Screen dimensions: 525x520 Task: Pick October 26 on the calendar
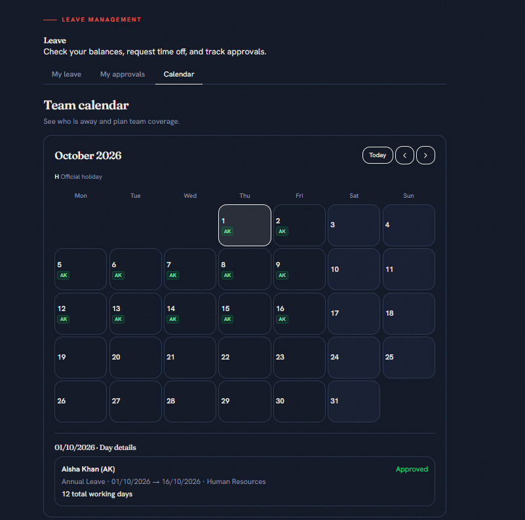[x=81, y=401]
